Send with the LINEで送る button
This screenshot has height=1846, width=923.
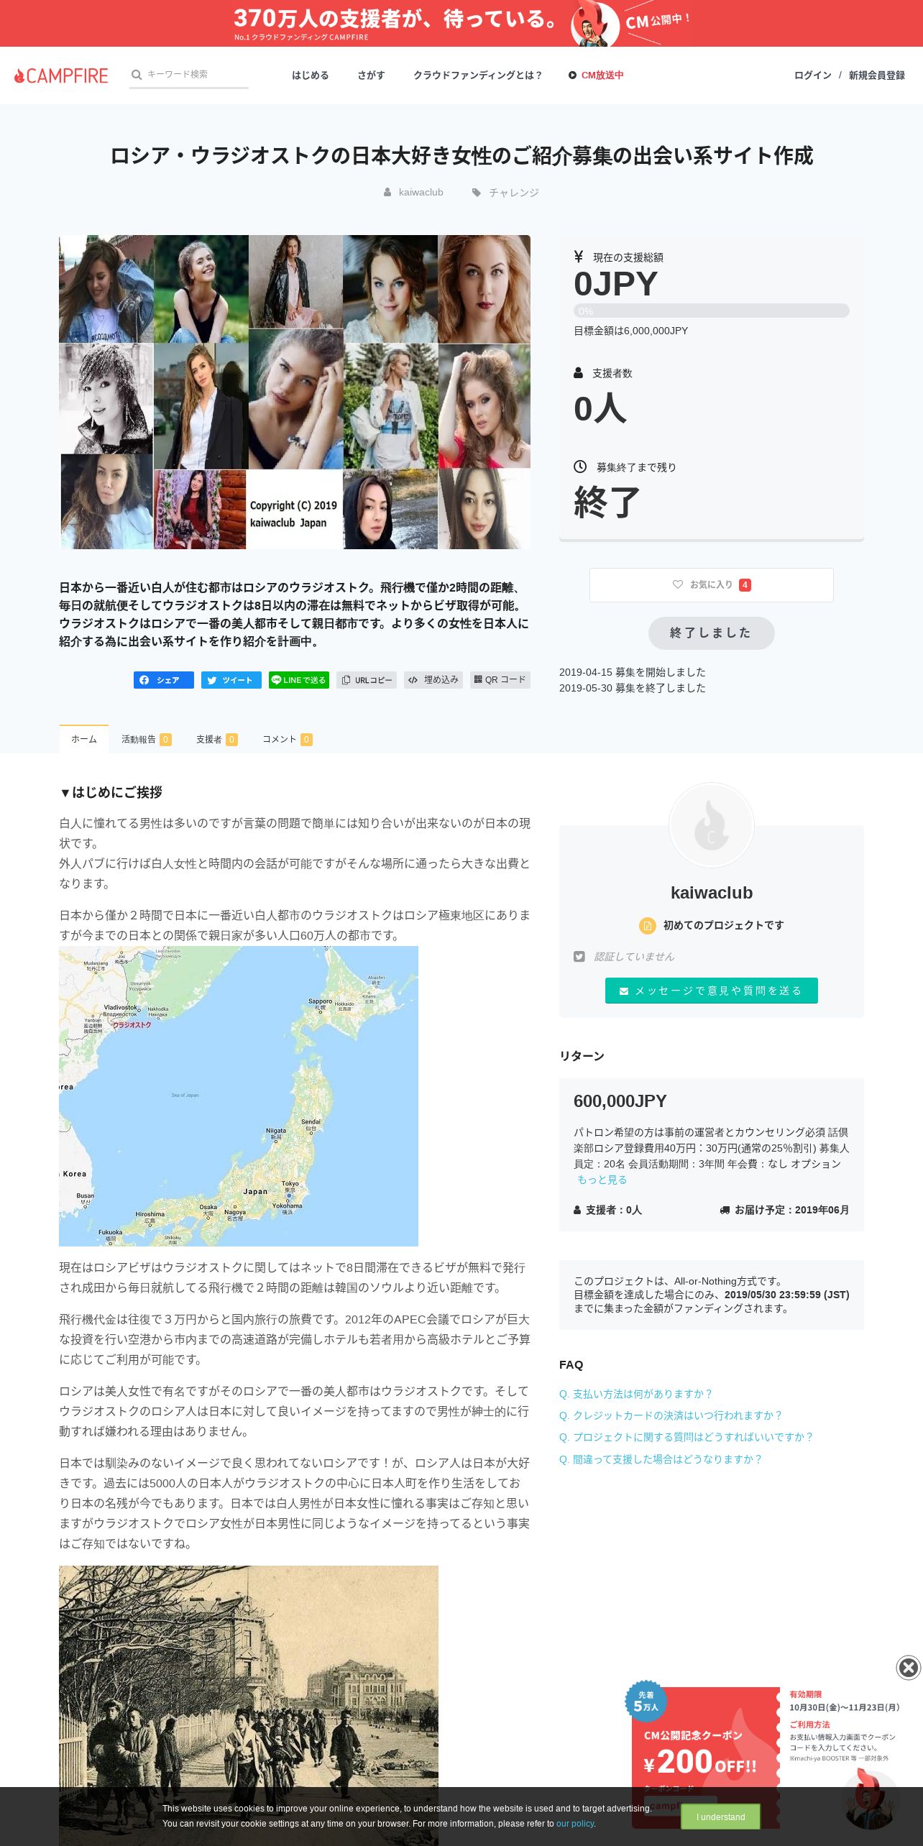(299, 680)
